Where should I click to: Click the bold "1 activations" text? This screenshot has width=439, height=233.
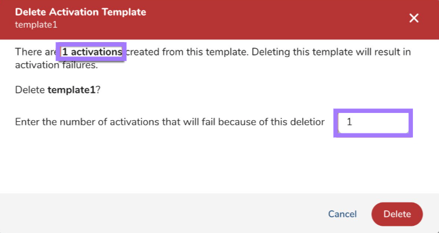pyautogui.click(x=92, y=53)
